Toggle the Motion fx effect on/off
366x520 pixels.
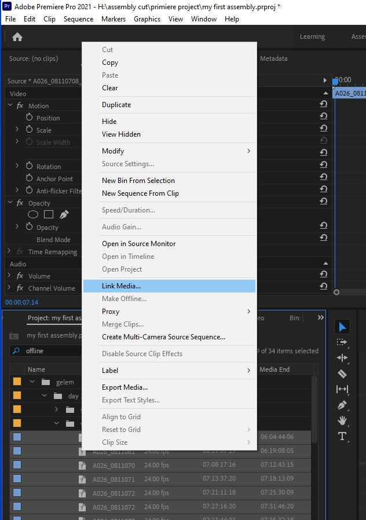pos(20,106)
